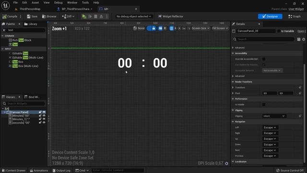Open the Clipping Inherit dropdown
This screenshot has width=307, height=173.
(274, 116)
